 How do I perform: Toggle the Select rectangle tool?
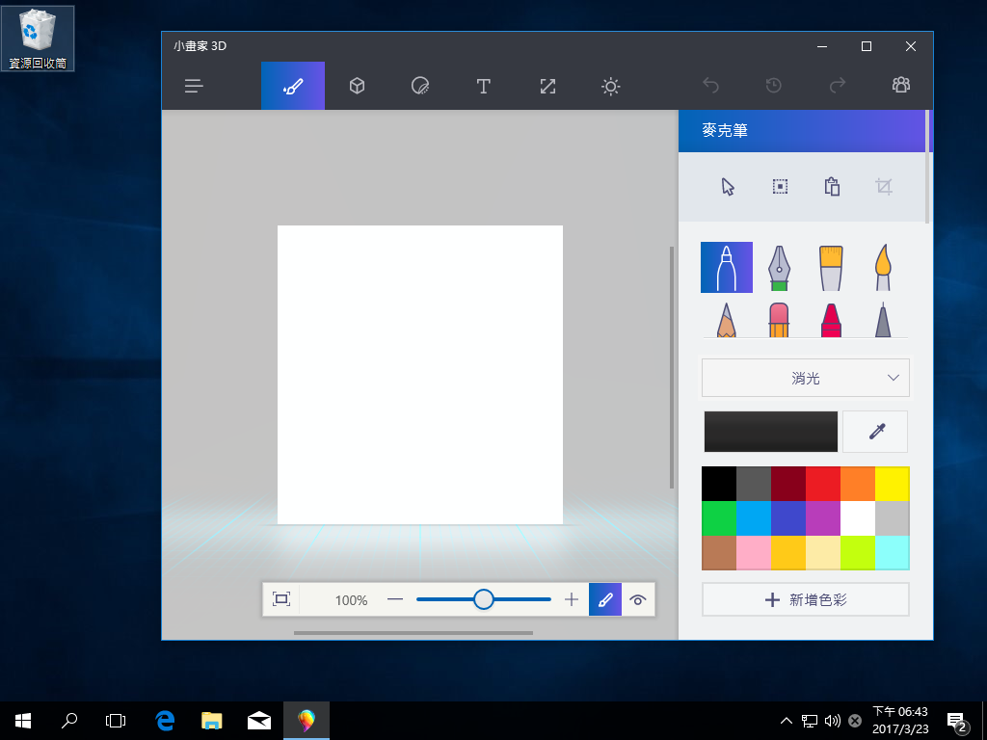780,187
